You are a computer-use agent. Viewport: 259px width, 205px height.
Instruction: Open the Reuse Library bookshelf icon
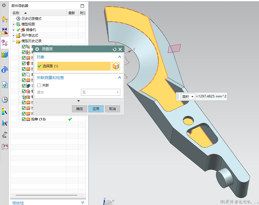click(4, 55)
